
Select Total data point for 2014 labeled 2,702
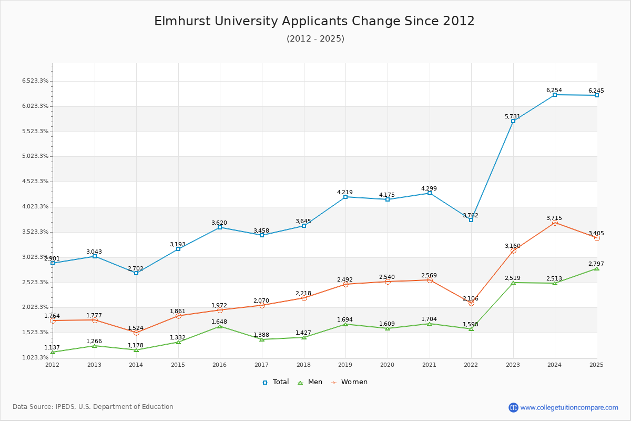(x=136, y=273)
